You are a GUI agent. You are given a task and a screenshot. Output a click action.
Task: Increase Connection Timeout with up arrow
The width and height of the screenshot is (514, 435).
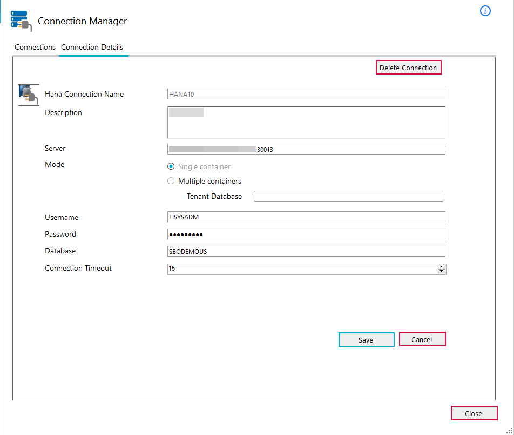click(442, 267)
